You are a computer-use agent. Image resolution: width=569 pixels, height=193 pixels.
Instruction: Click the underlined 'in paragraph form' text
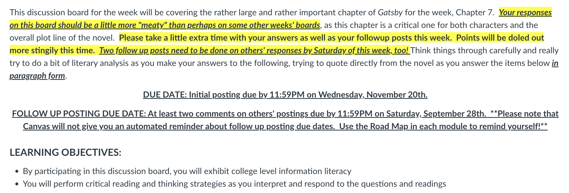284,69
